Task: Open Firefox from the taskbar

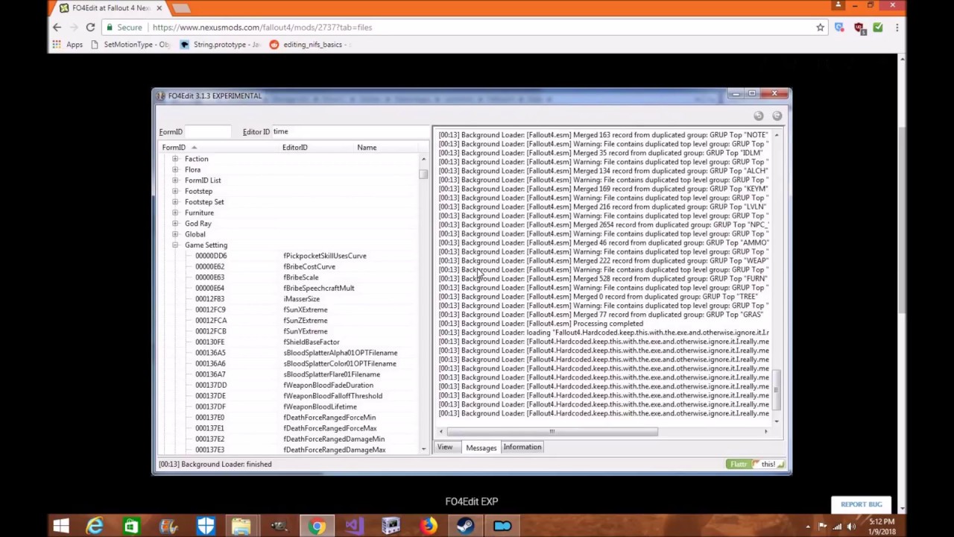Action: click(x=428, y=527)
